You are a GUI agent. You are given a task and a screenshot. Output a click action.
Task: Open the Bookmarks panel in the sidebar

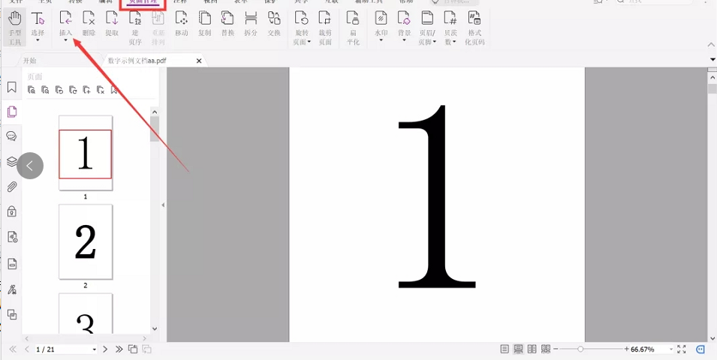click(x=12, y=88)
